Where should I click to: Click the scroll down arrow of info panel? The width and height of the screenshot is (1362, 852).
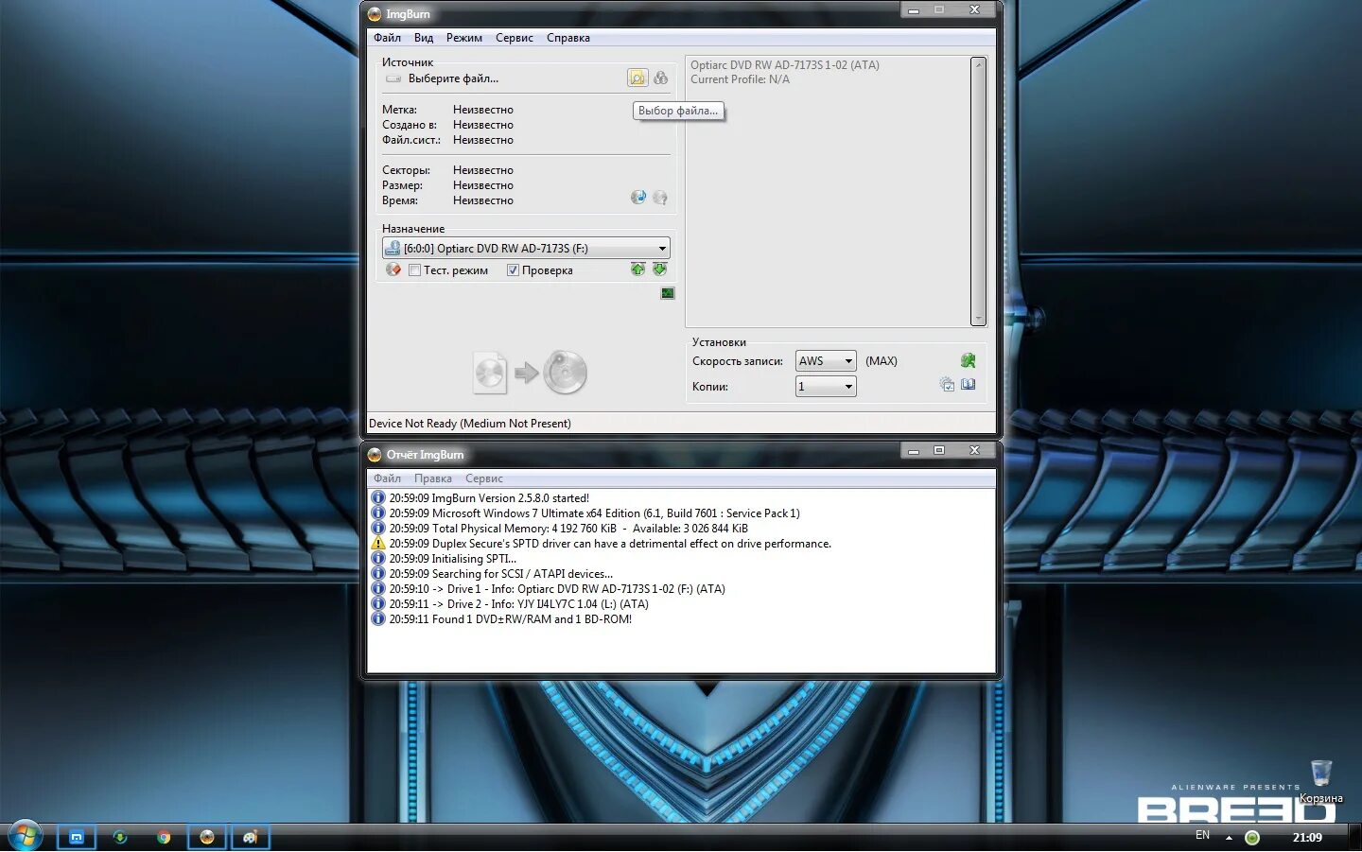point(978,320)
